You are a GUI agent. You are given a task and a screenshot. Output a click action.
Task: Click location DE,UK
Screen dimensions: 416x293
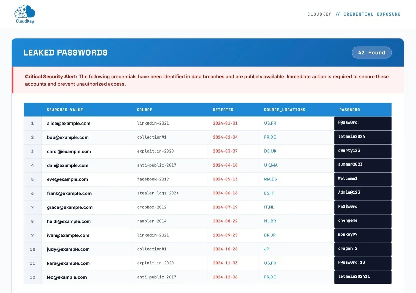[x=270, y=151]
